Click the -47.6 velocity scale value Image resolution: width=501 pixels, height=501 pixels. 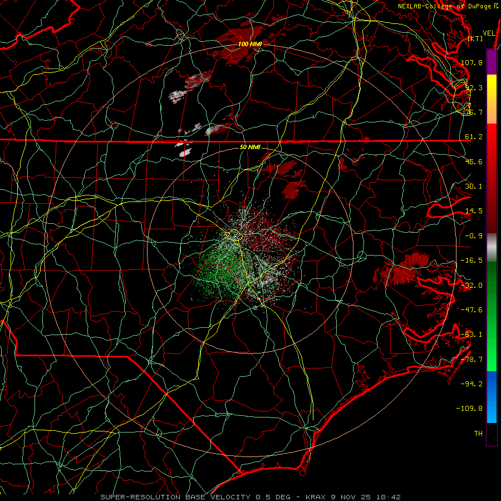(471, 310)
